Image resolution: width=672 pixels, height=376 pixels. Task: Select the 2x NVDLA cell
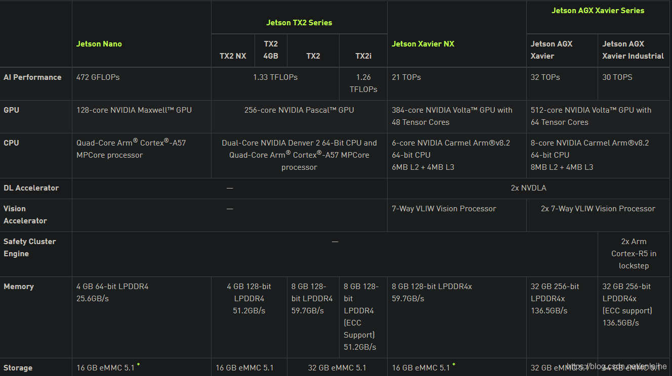[x=528, y=188]
